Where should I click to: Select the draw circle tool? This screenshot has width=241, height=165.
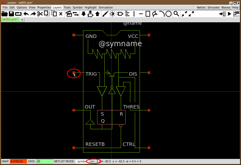click(x=169, y=14)
